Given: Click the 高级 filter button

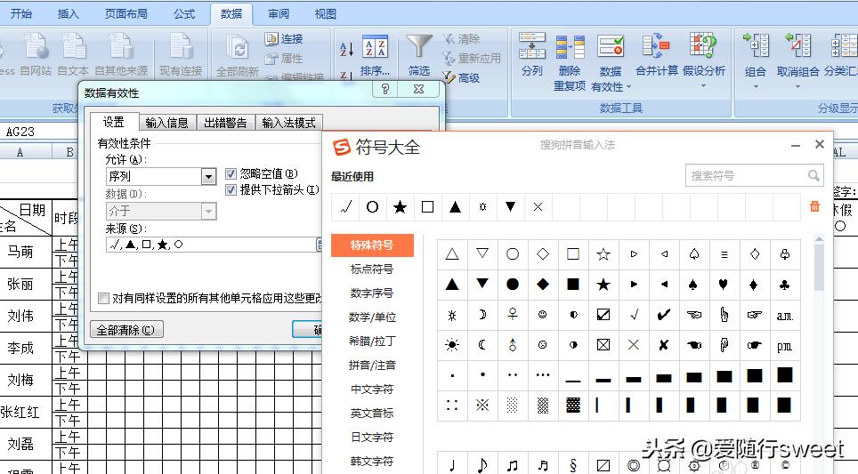Looking at the screenshot, I should pyautogui.click(x=461, y=77).
